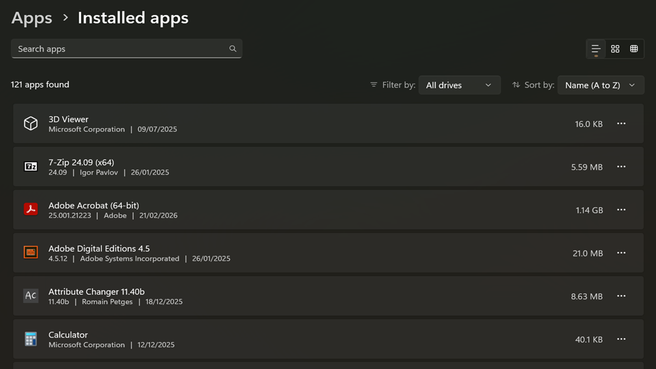Expand more options for 7-Zip
The height and width of the screenshot is (369, 656).
(x=621, y=166)
